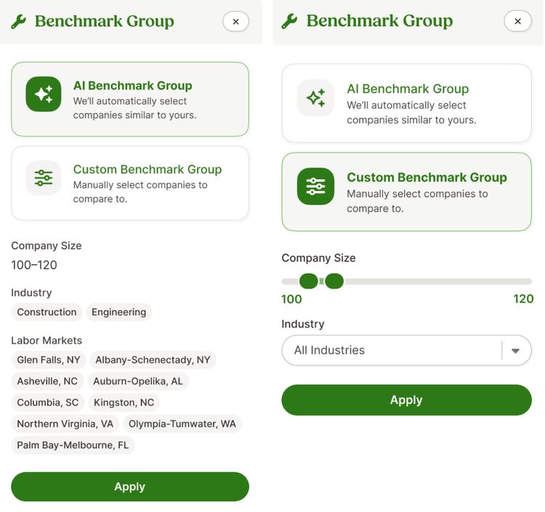The image size is (545, 512).
Task: Click the outlined sparkle icon in right panel
Action: tap(315, 97)
